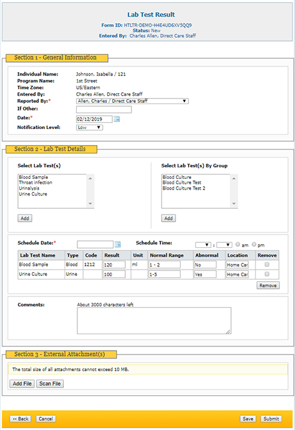This screenshot has width=295, height=430.
Task: Click the Location field for Urine Culture
Action: (237, 274)
